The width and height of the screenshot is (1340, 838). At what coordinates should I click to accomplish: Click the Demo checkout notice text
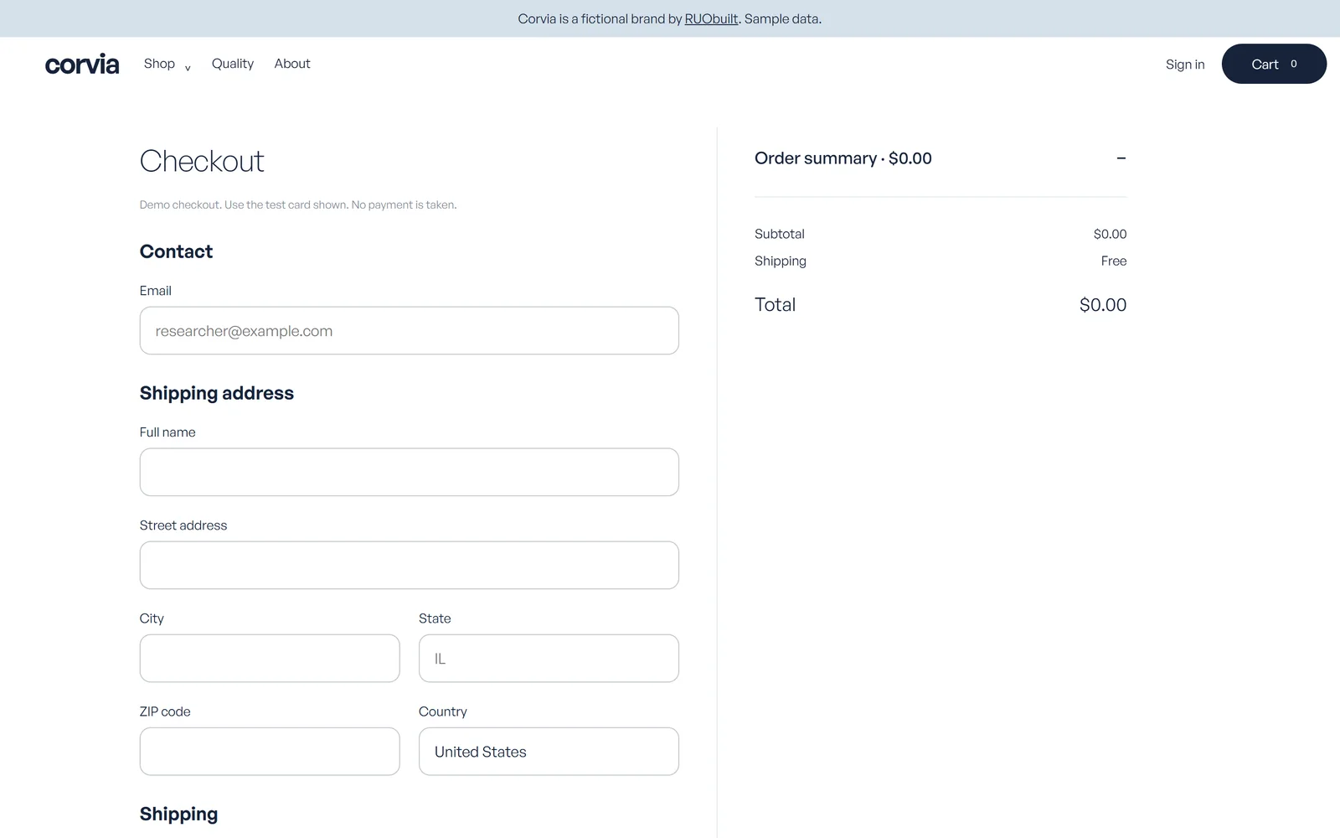click(x=298, y=204)
